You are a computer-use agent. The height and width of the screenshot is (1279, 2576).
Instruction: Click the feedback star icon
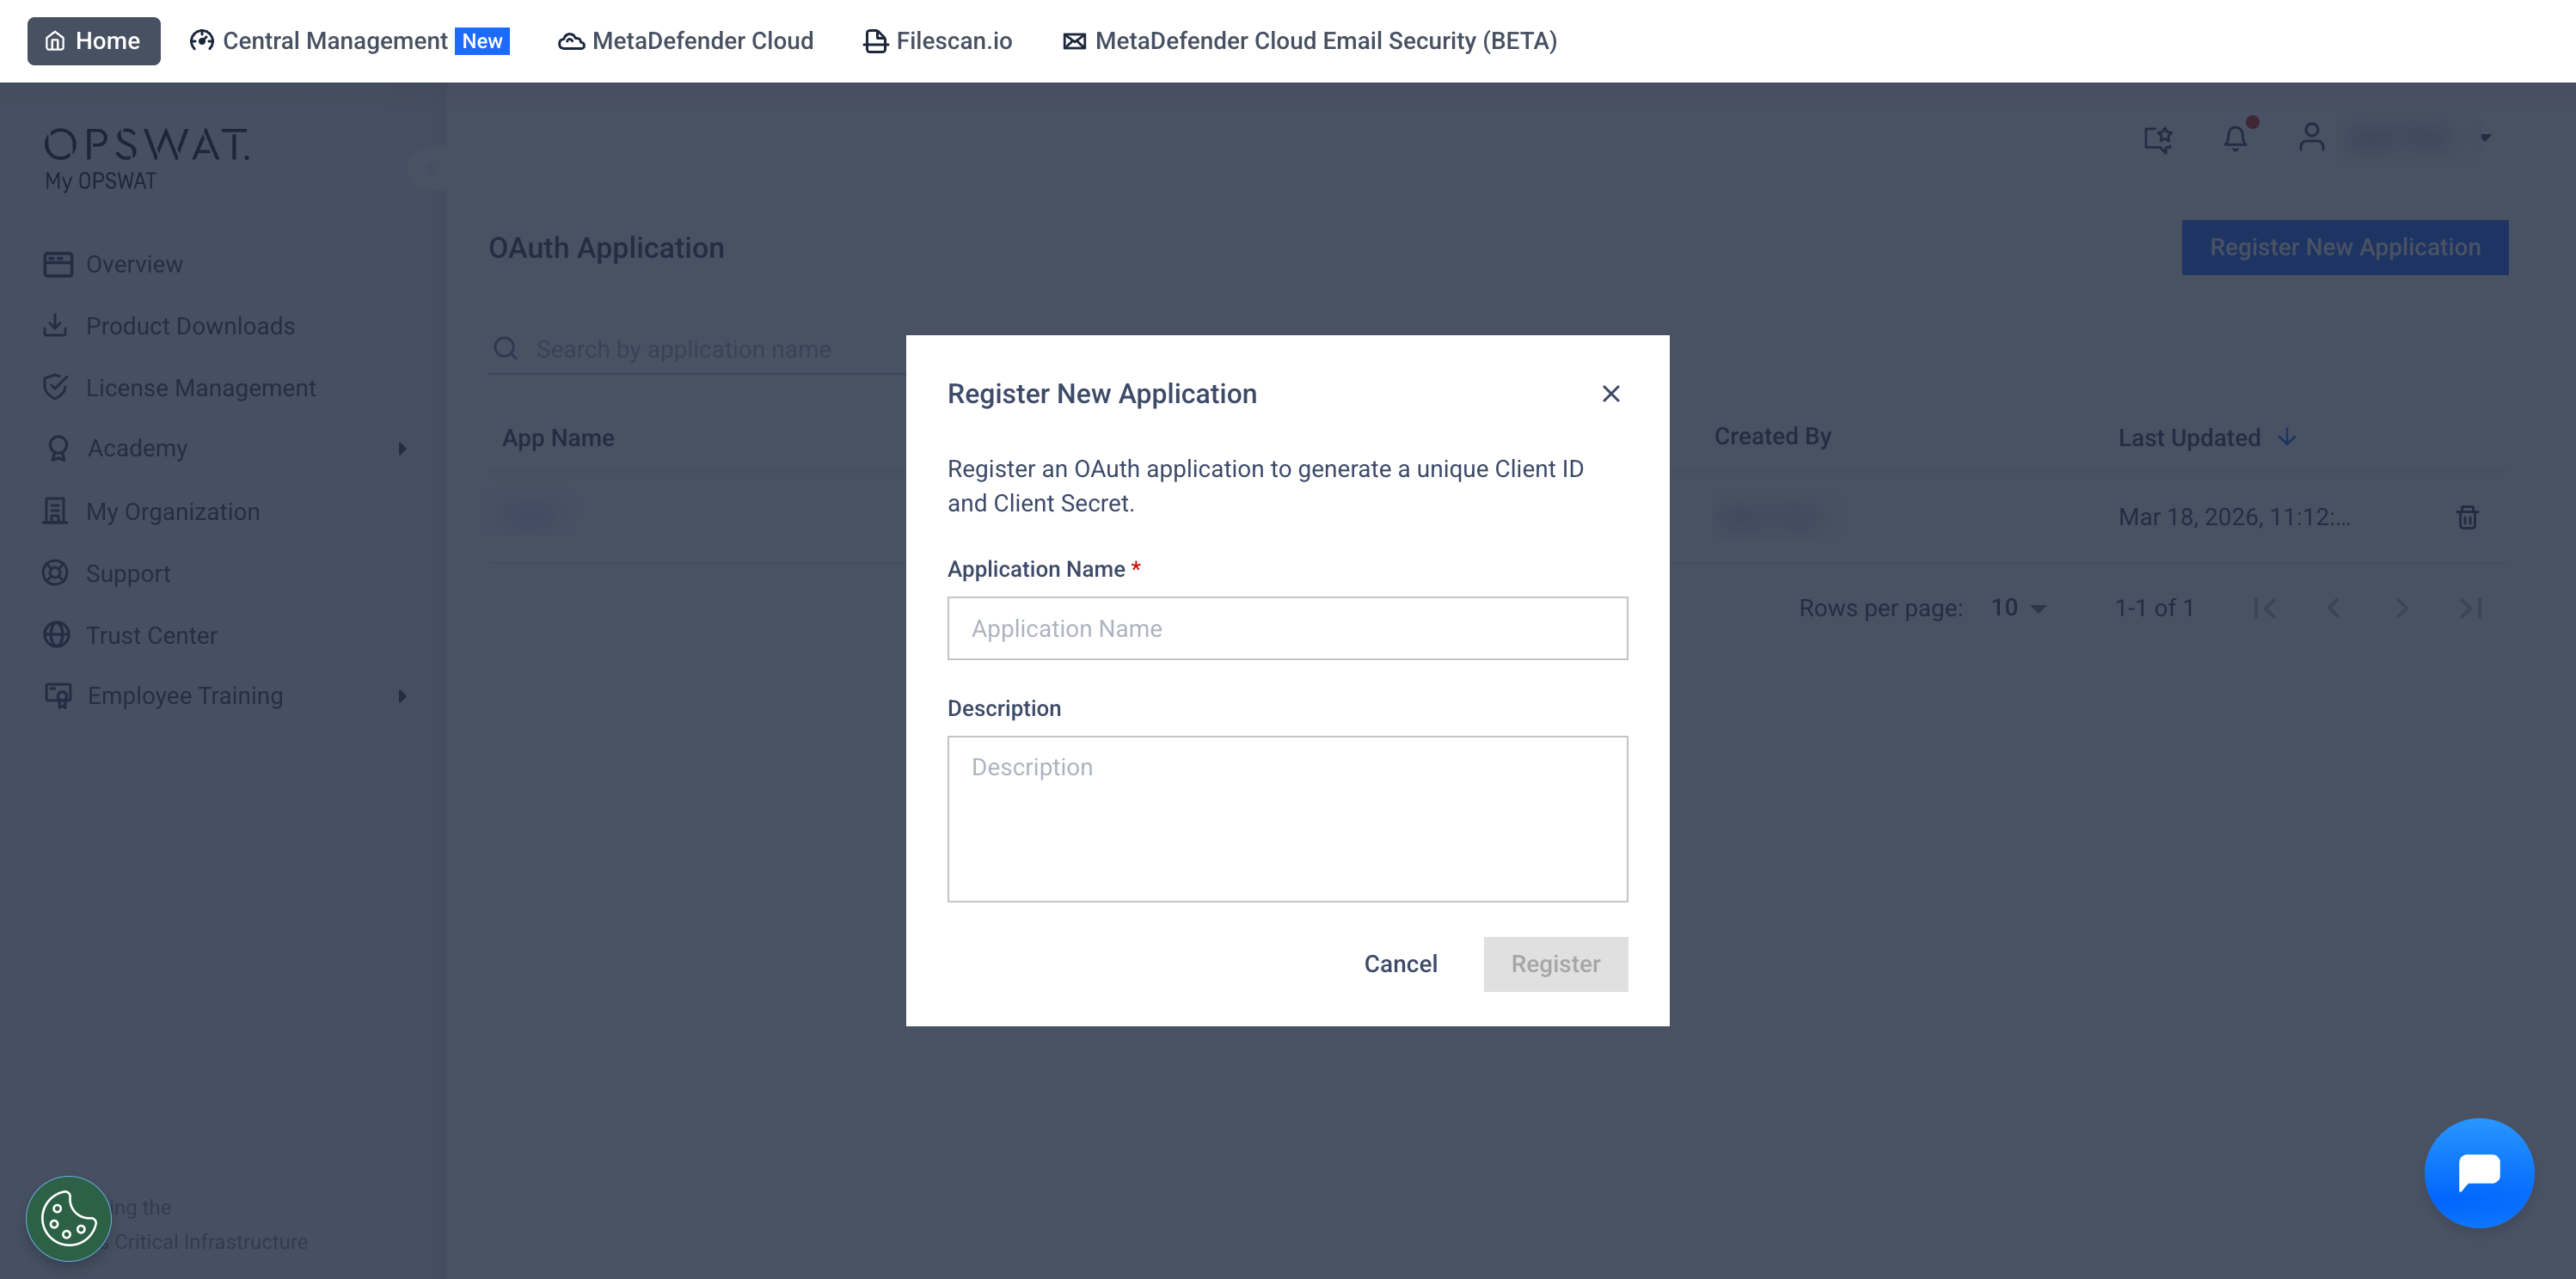2158,138
